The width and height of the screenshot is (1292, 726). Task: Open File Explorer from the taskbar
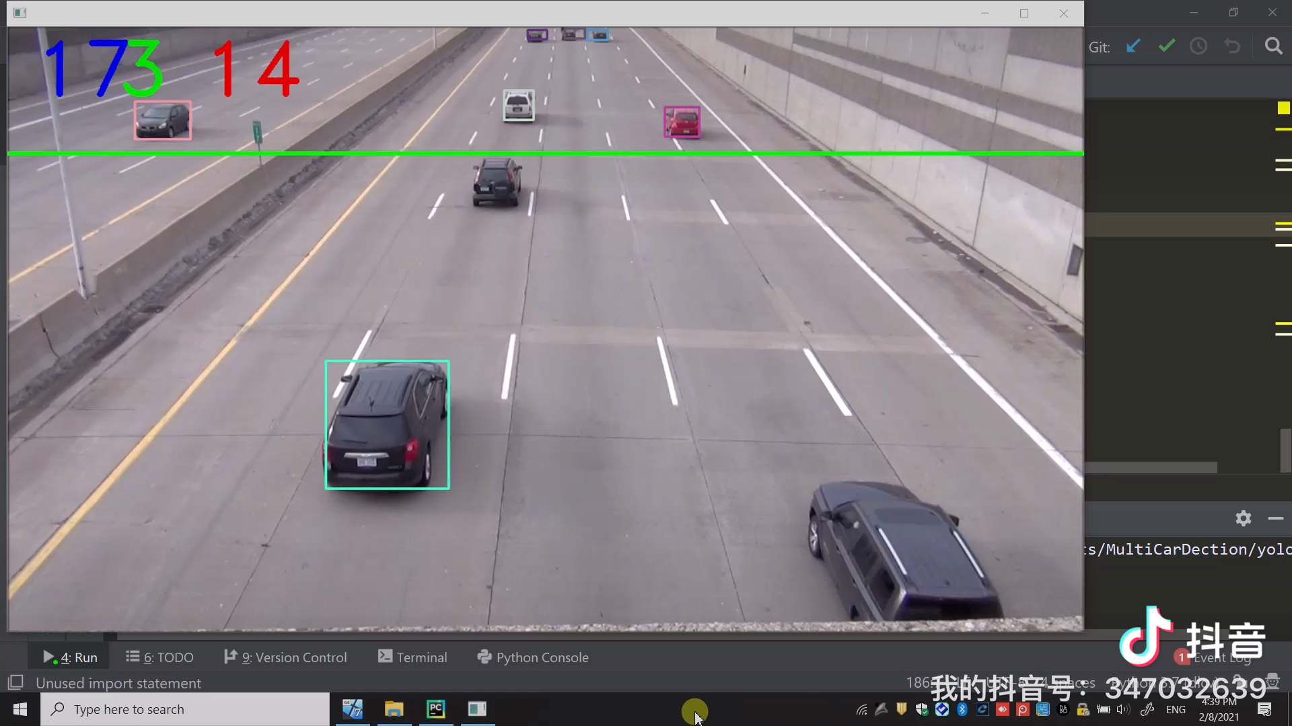[394, 709]
